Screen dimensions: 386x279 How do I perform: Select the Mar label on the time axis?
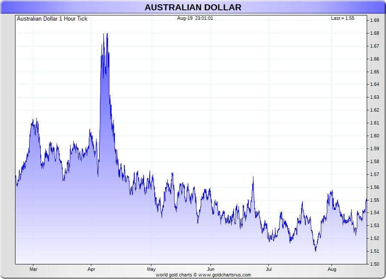coord(33,269)
